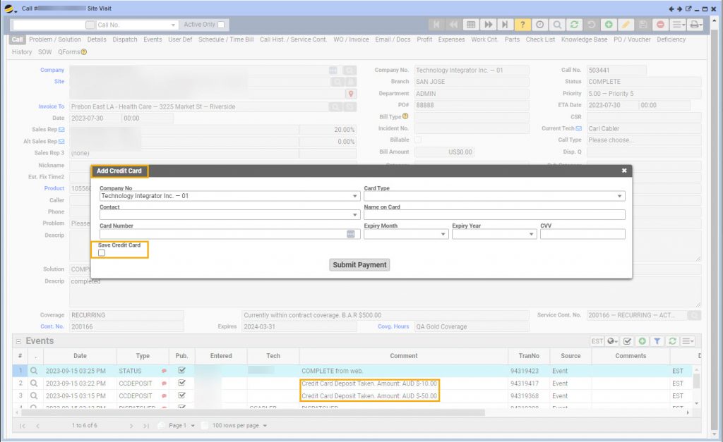Click the red delete record icon
Screen dimensions: 723x442
pos(660,25)
